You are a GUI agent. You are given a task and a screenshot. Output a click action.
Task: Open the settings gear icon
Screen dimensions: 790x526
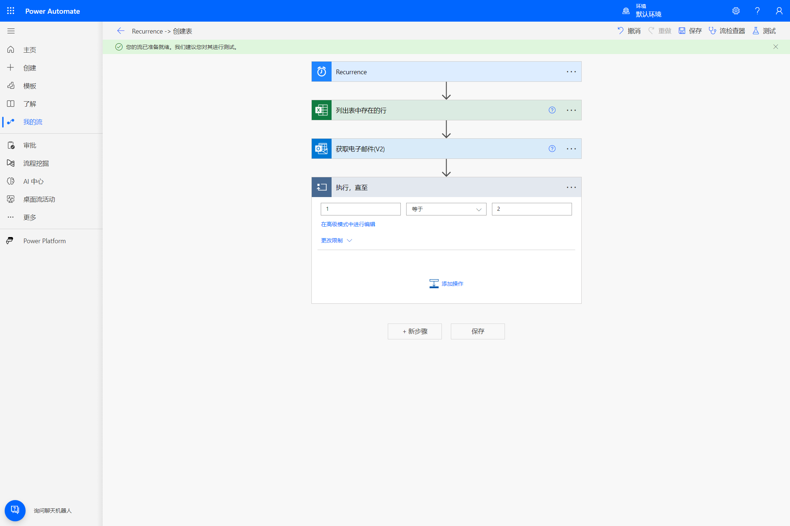click(736, 11)
